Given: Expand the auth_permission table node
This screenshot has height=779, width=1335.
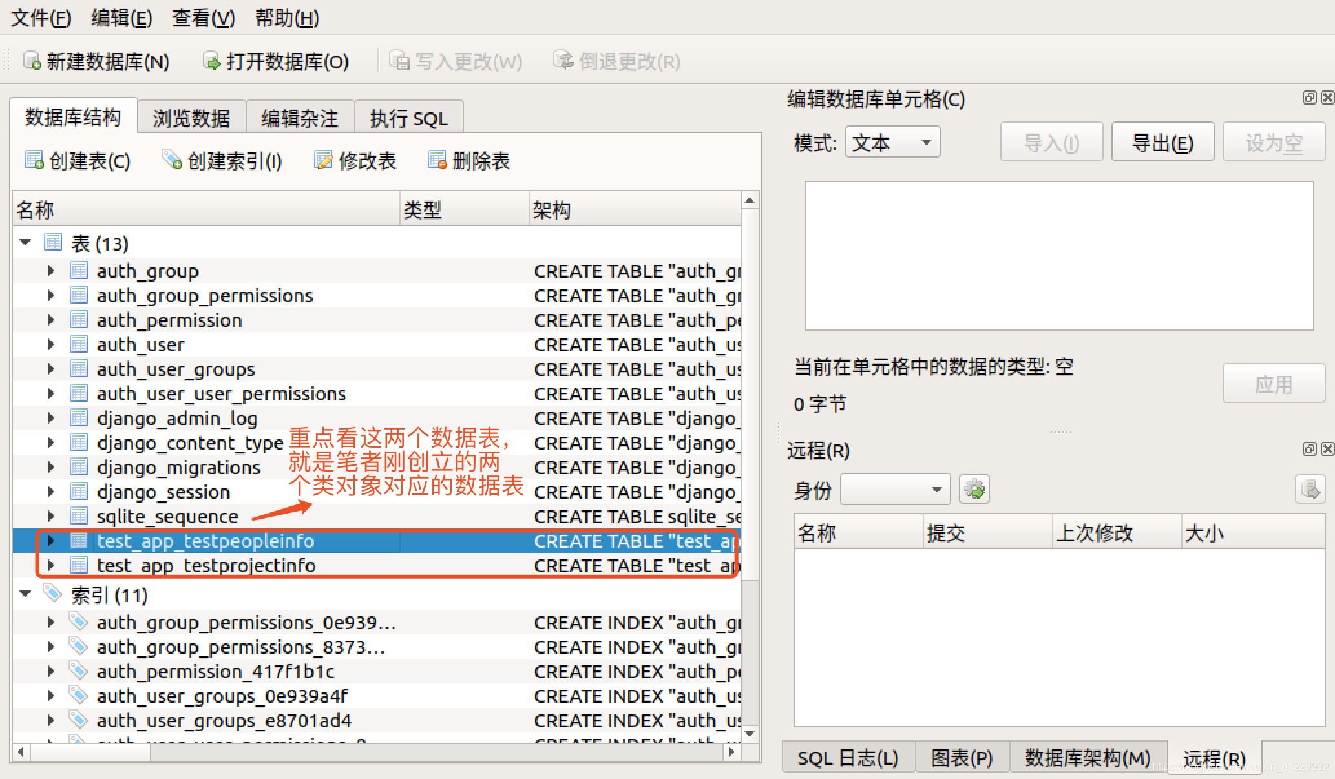Looking at the screenshot, I should coord(51,320).
